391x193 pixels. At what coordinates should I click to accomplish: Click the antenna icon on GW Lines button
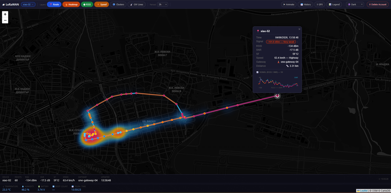pyautogui.click(x=131, y=5)
